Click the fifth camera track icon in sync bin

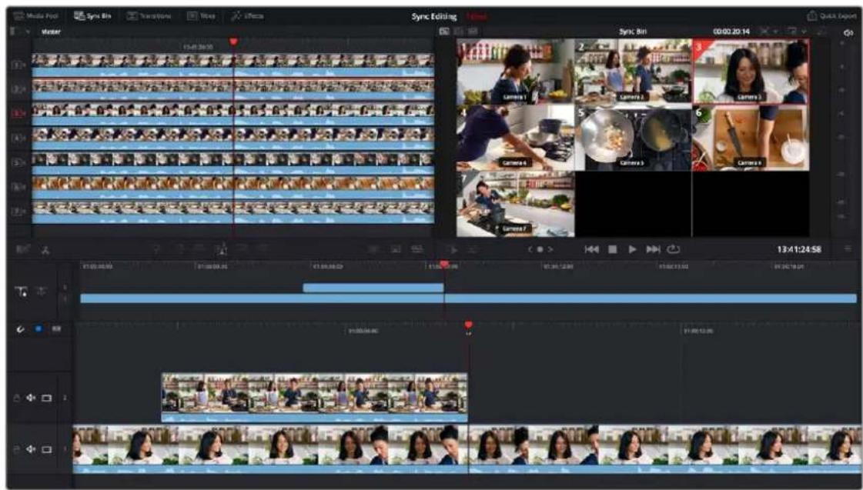coord(18,163)
